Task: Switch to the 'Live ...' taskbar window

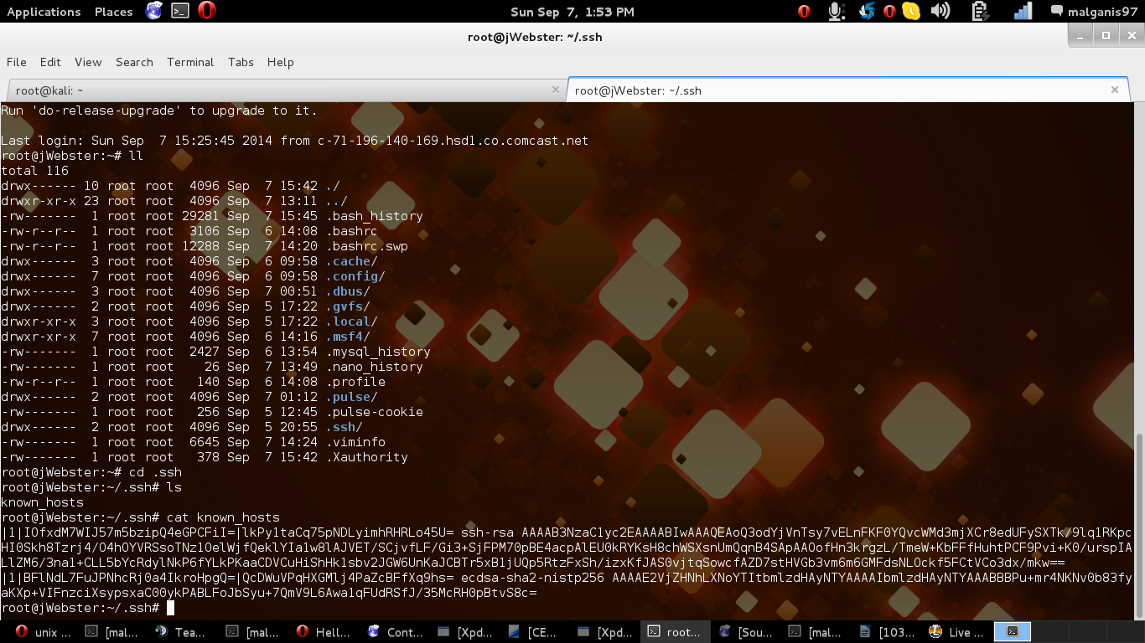Action: [958, 632]
